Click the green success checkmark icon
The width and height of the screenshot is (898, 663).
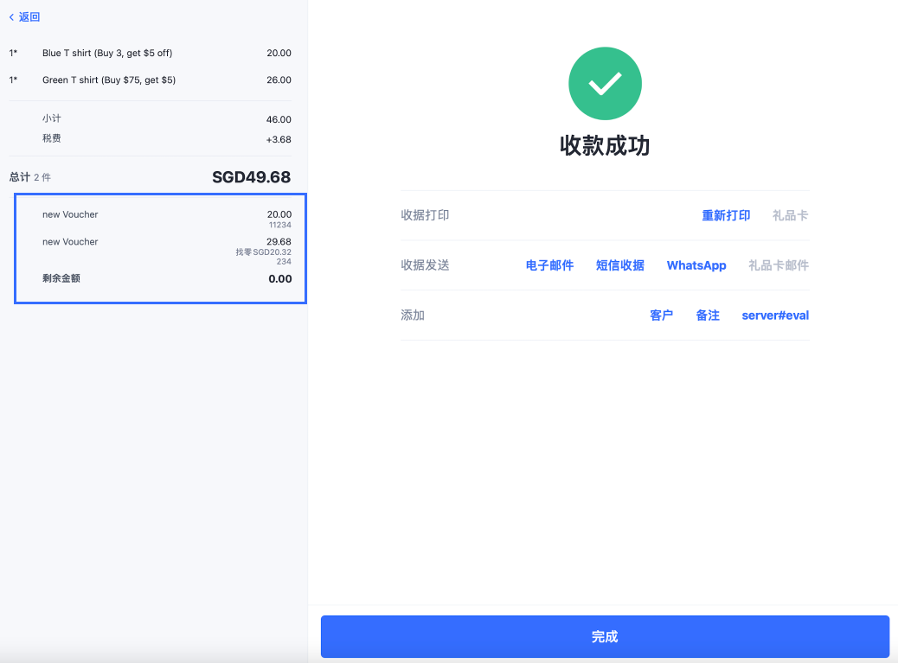pyautogui.click(x=605, y=84)
